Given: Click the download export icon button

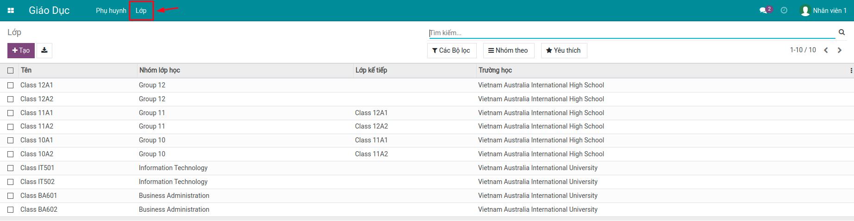Looking at the screenshot, I should click(x=44, y=50).
